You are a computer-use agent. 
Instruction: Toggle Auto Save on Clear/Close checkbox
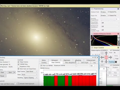[18, 69]
